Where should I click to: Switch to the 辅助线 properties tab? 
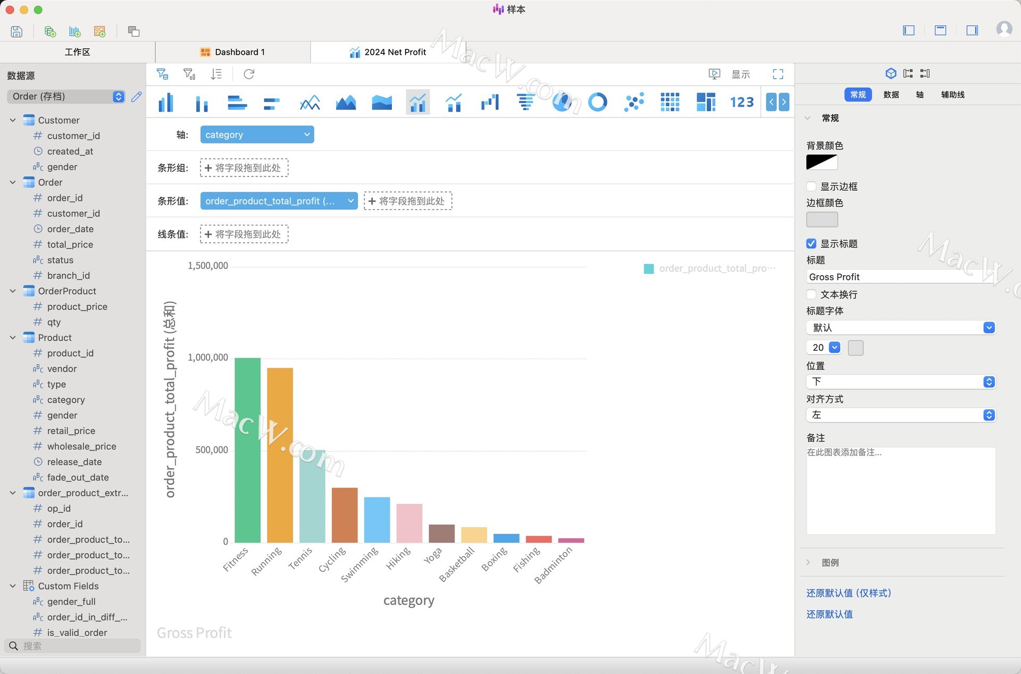pos(953,95)
